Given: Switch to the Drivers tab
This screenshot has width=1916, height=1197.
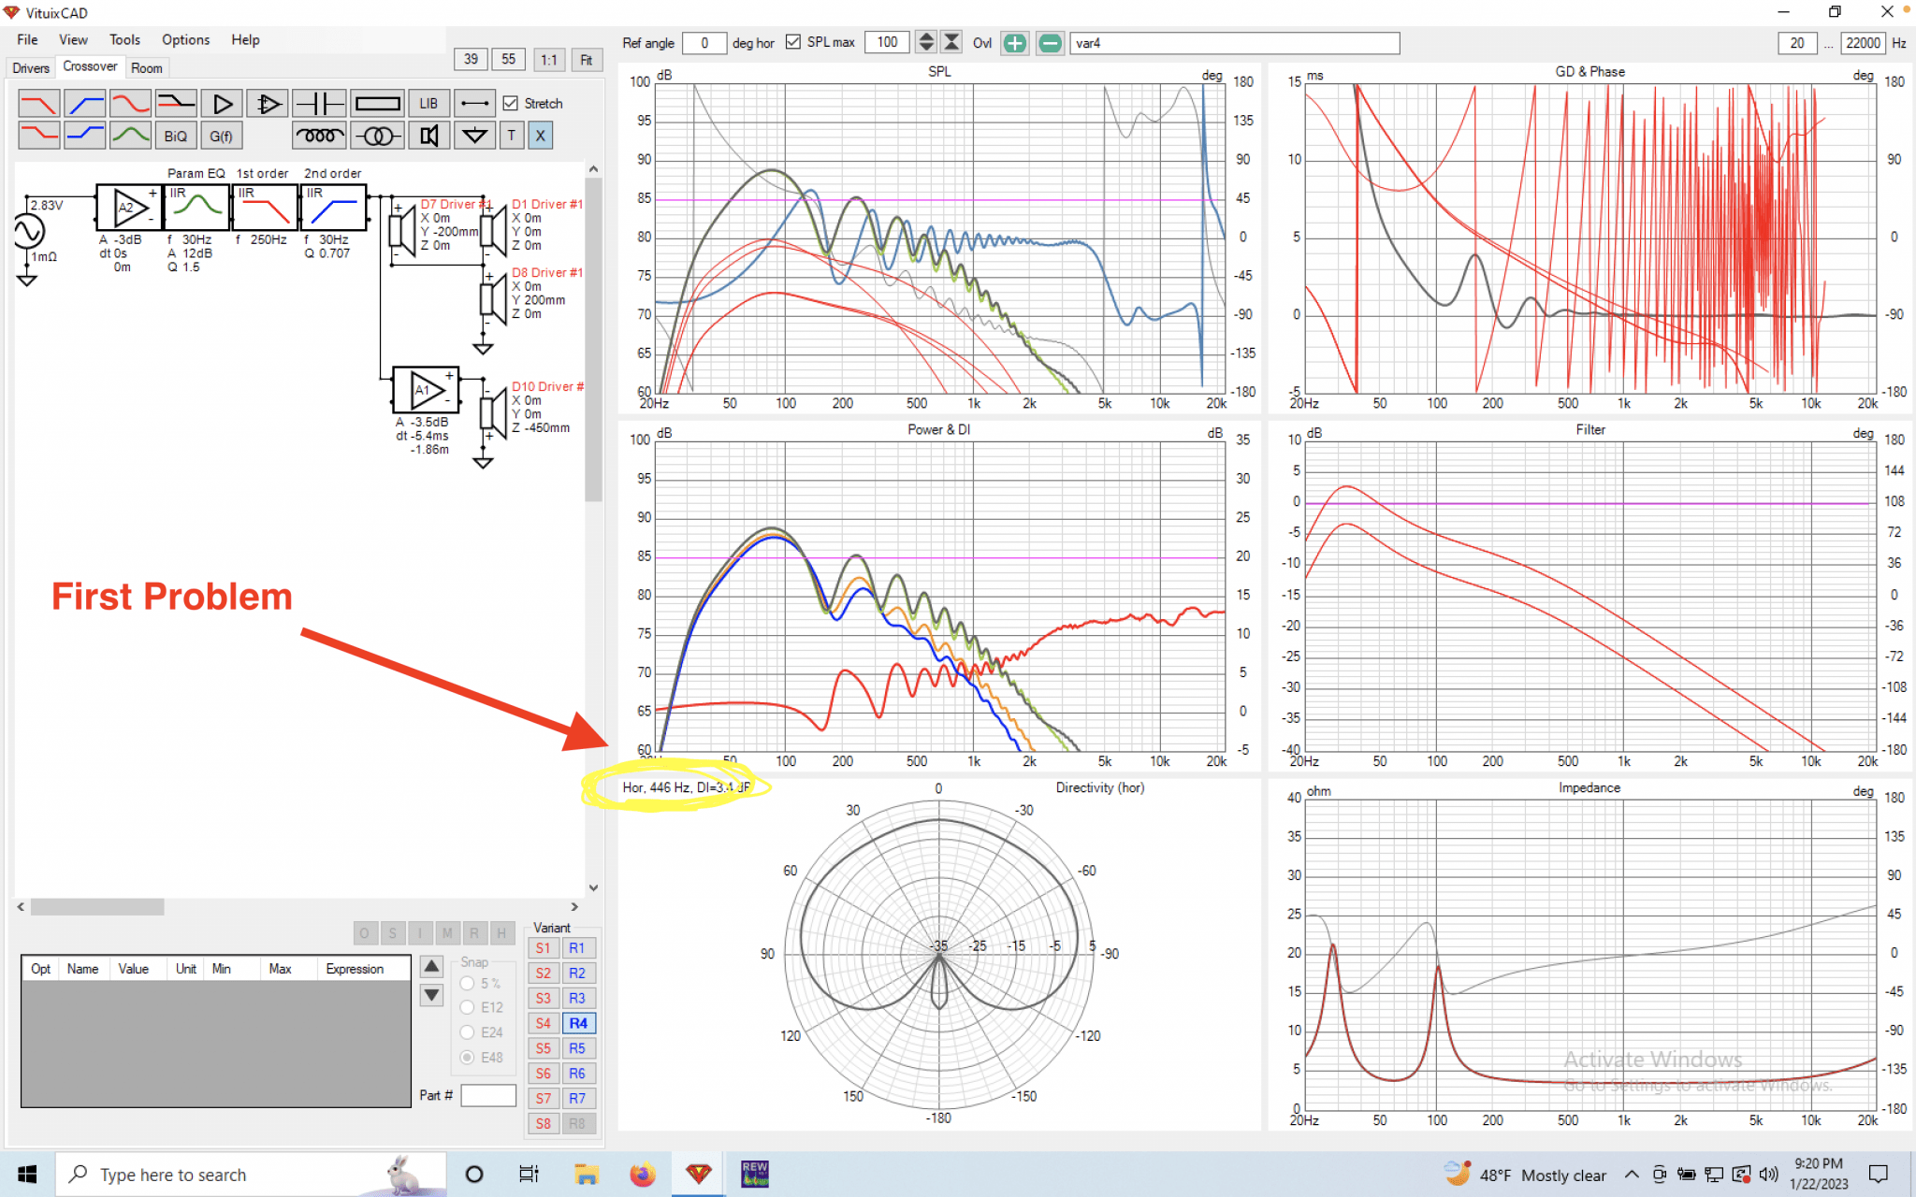Looking at the screenshot, I should pyautogui.click(x=31, y=67).
